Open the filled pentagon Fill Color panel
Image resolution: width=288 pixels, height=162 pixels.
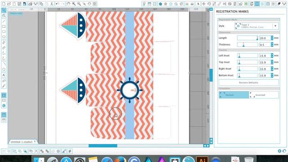[x=160, y=4]
